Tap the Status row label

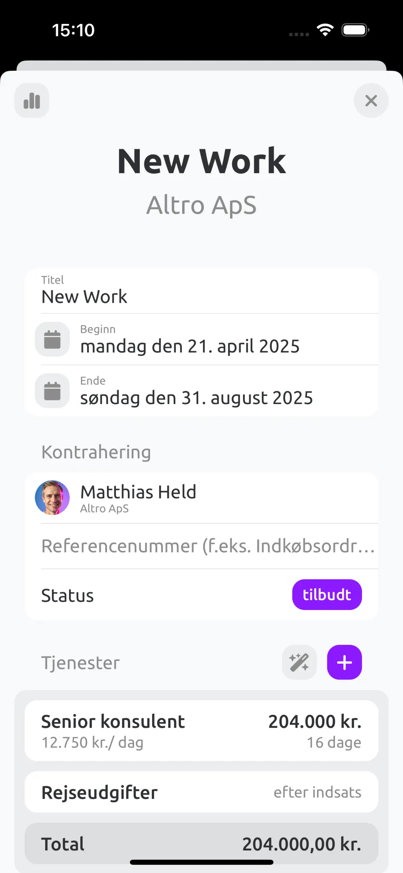tap(68, 595)
